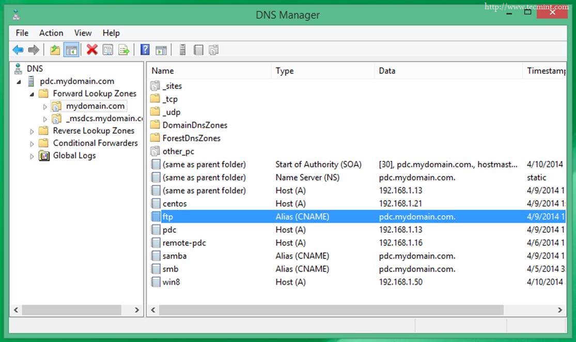Expand the Reverse Lookup Zones node
Screen dimensions: 576x342
tap(33, 132)
